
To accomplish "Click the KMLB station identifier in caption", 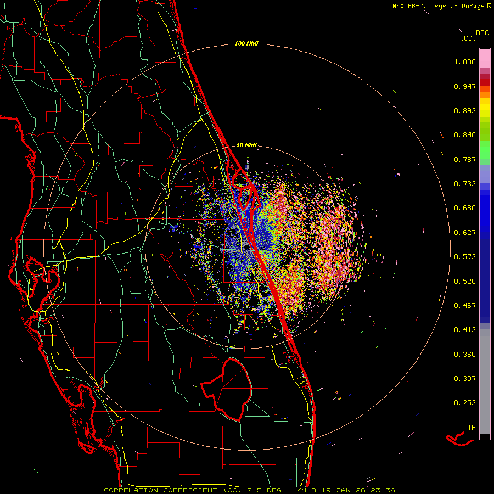I will pyautogui.click(x=307, y=490).
